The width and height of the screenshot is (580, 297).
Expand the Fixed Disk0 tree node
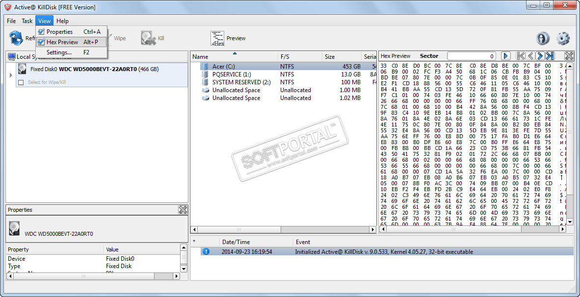[10, 75]
